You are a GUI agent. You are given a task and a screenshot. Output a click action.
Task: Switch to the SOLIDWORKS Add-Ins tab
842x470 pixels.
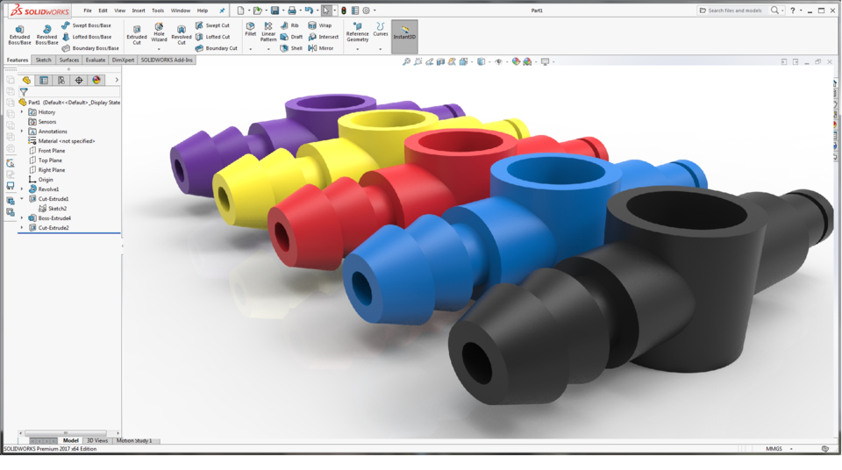(x=167, y=60)
